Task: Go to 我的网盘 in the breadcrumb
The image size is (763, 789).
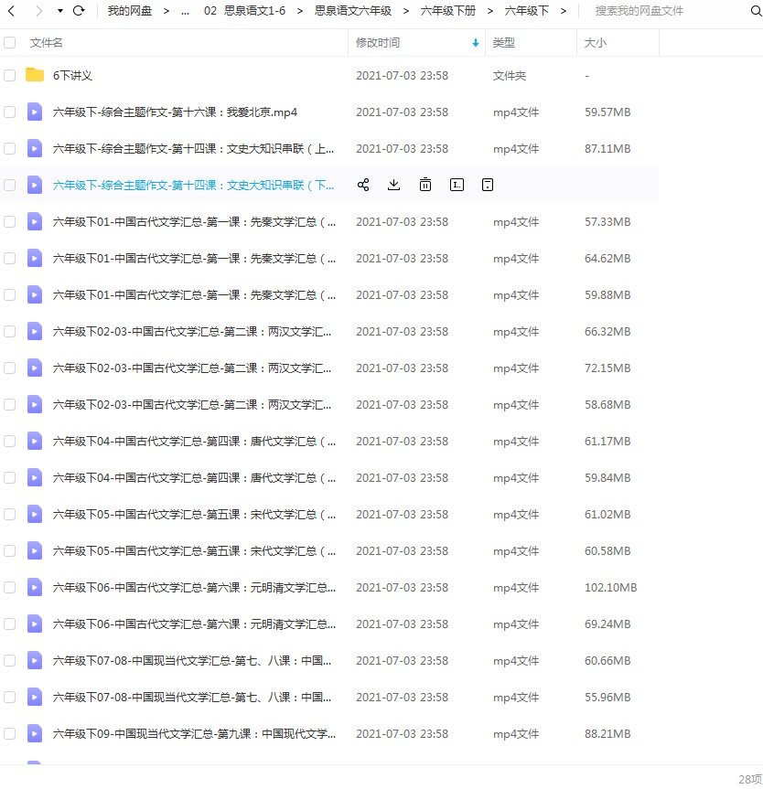Action: [x=129, y=11]
